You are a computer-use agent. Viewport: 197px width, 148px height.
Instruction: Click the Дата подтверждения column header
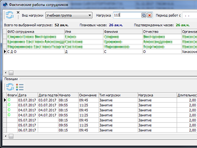coord(48,95)
